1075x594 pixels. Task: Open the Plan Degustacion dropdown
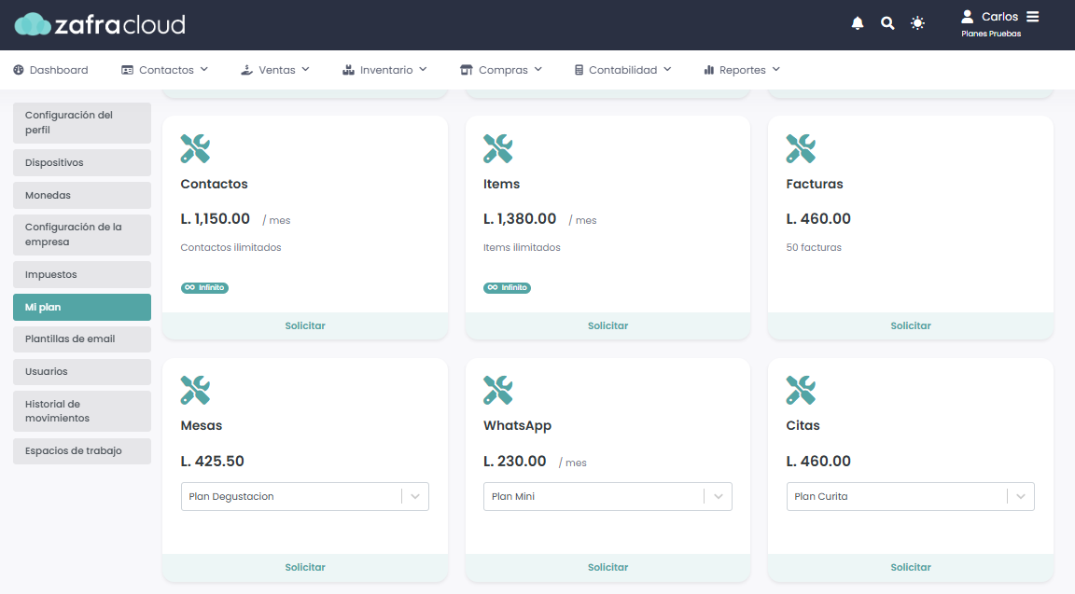pos(305,497)
